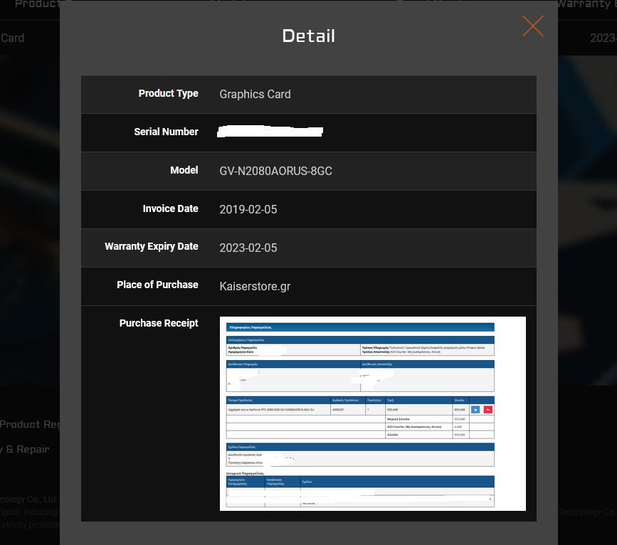This screenshot has height=545, width=617.
Task: Click the Serial Number label
Action: [x=166, y=132]
